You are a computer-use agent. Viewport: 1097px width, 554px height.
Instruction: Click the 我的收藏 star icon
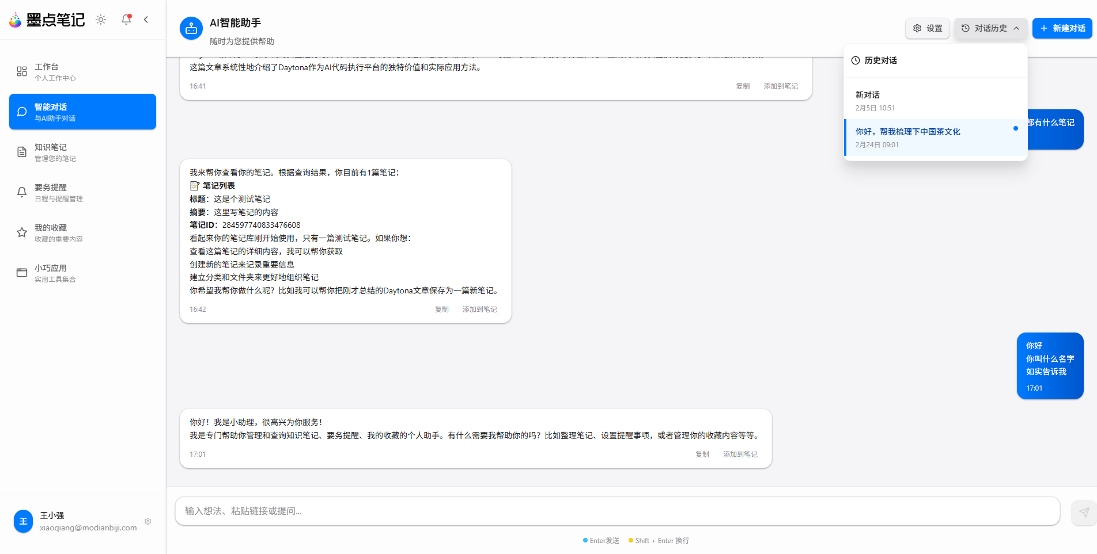point(22,232)
